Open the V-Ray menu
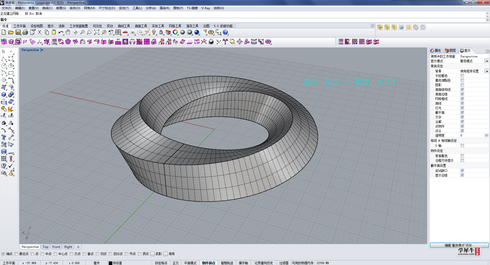Viewport: 490px width, 265px height. pyautogui.click(x=205, y=8)
